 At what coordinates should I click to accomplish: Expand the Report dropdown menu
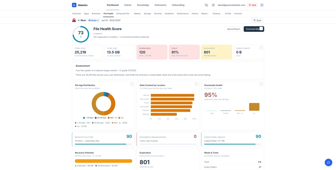[206, 14]
